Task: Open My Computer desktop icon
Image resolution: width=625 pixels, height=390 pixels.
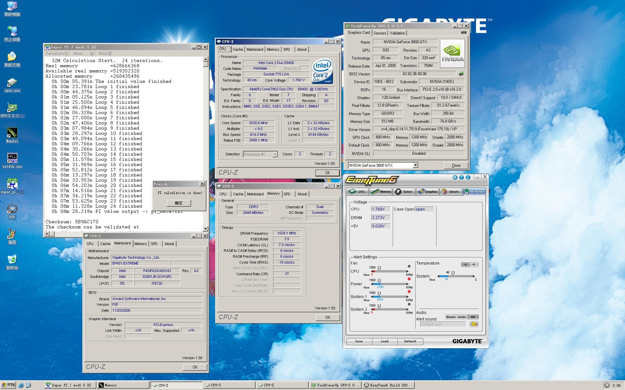Action: (12, 9)
